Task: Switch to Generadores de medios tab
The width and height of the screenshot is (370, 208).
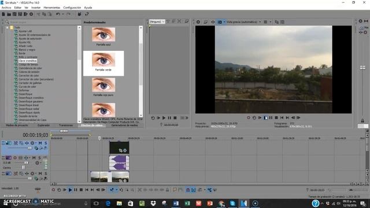Action: (124, 125)
